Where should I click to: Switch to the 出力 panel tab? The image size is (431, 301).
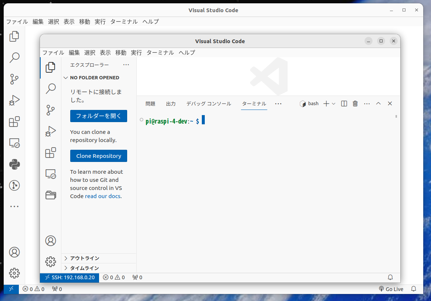(x=171, y=104)
